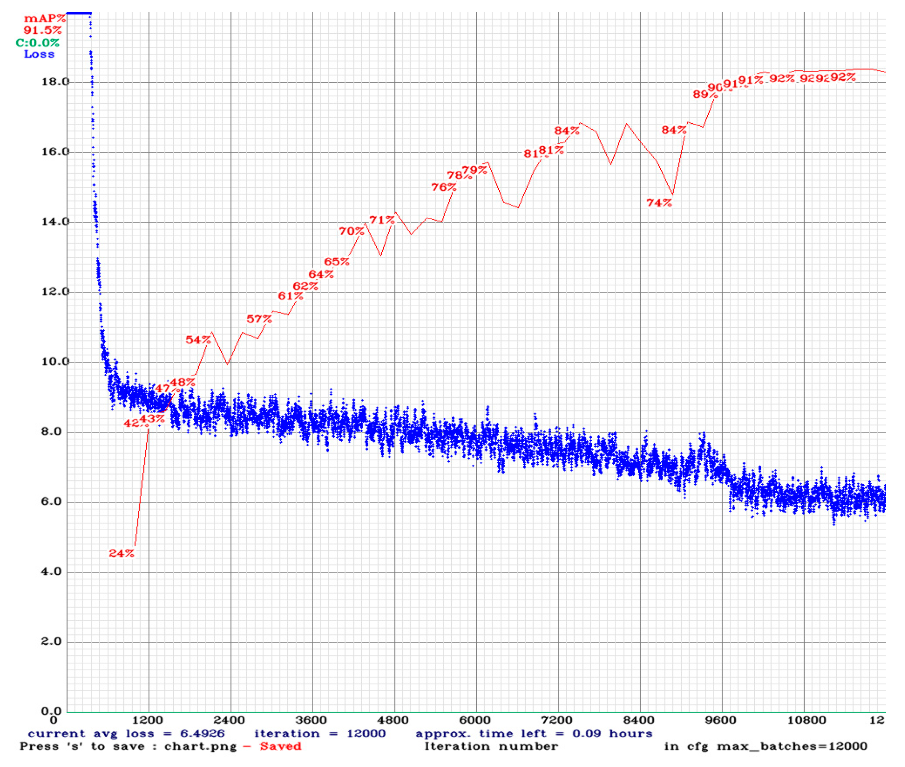Select 'approx. time left = 0.09 hours' text
Viewport: 905px width, 767px height.
point(534,734)
